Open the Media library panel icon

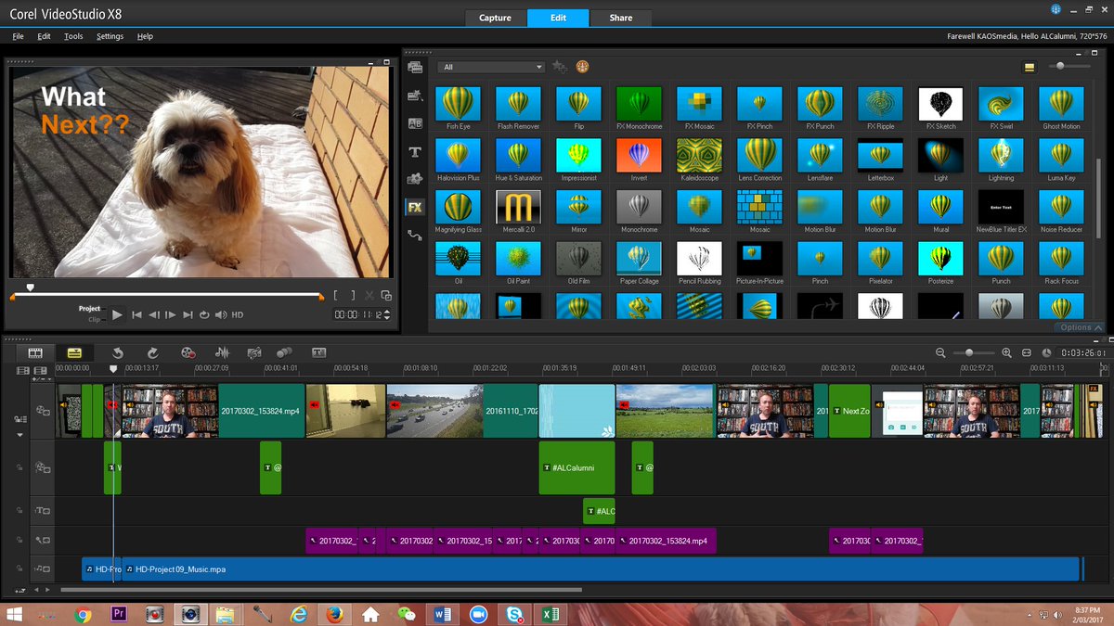(x=415, y=67)
